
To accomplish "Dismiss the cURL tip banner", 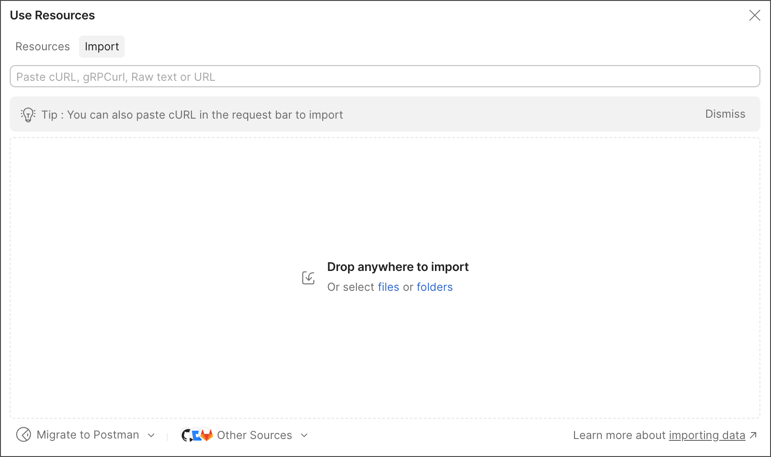I will point(725,114).
